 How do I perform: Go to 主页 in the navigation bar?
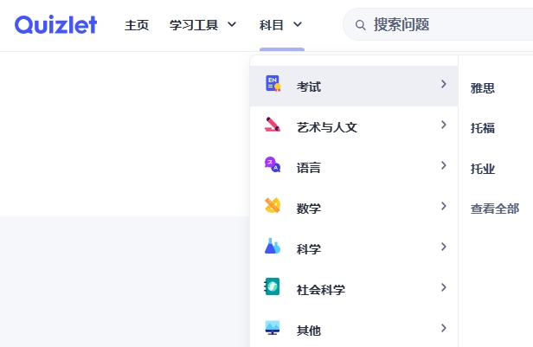[137, 25]
